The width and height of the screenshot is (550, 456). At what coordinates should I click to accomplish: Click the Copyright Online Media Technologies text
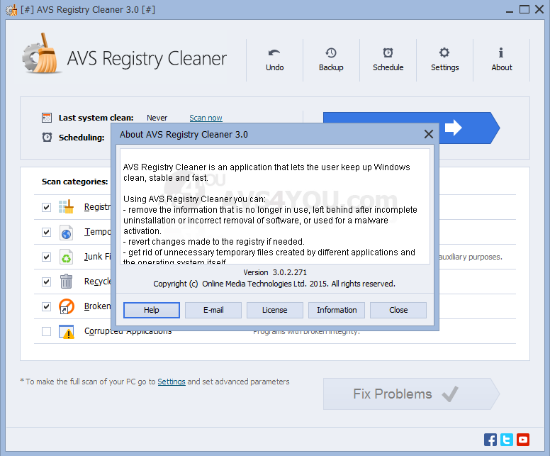click(274, 284)
